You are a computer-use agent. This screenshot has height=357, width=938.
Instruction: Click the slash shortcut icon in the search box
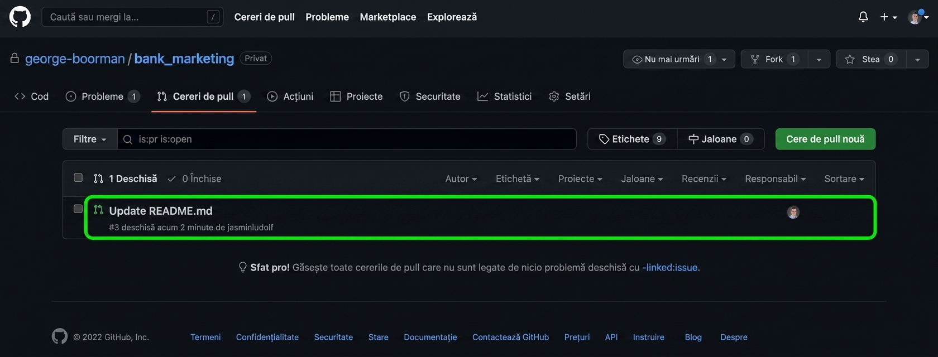(x=213, y=17)
